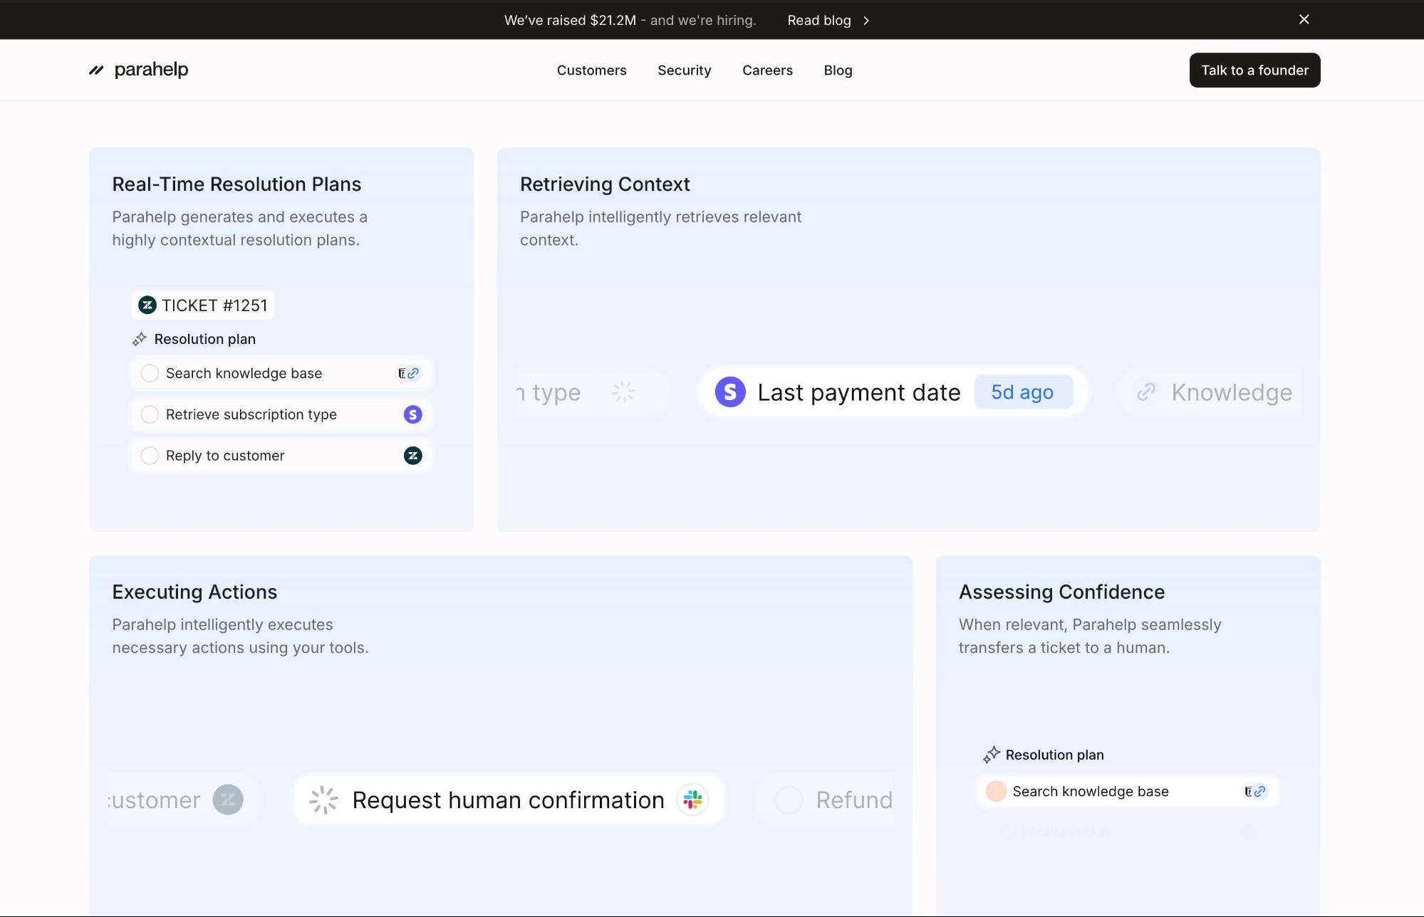Screen dimensions: 1424x917
Task: Click the link icon beside Knowledge
Action: click(x=1146, y=392)
